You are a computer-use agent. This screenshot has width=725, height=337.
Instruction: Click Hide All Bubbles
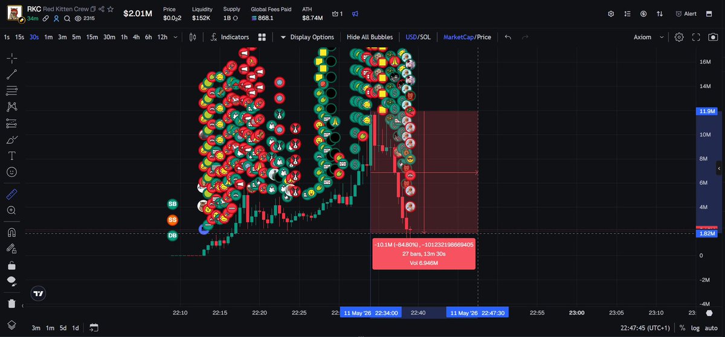[x=370, y=37]
